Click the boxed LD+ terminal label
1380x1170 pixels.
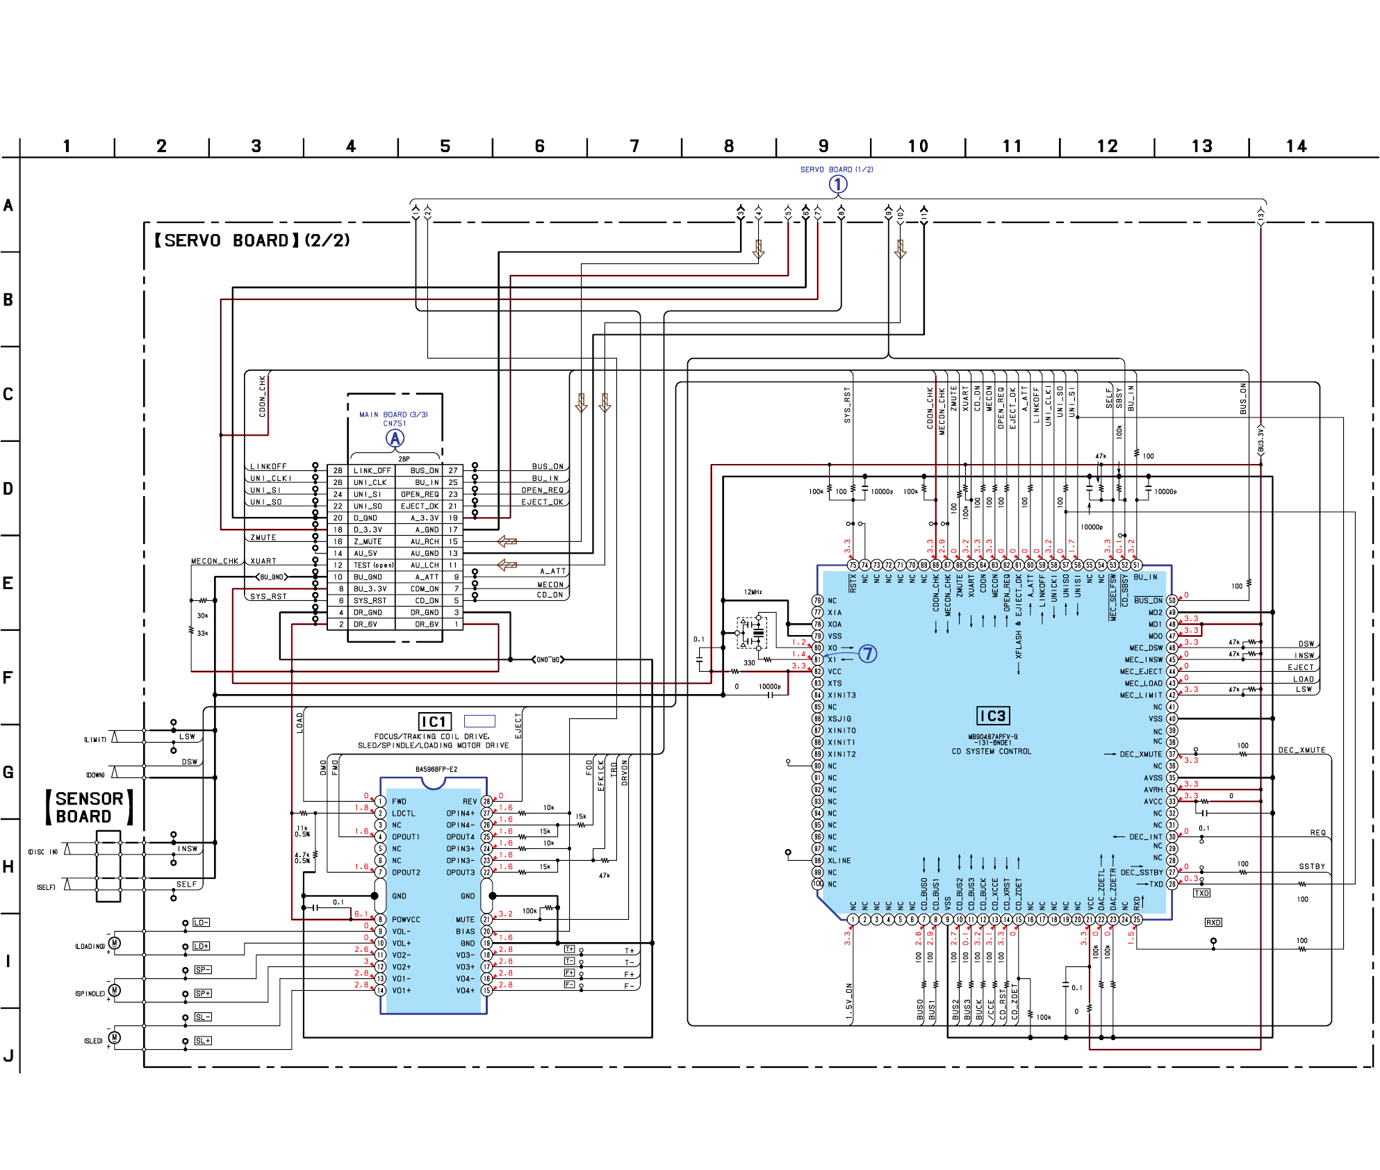(202, 946)
